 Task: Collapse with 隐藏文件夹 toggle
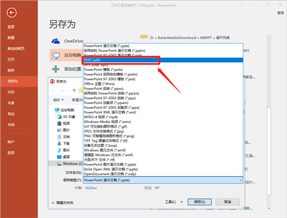(63, 202)
